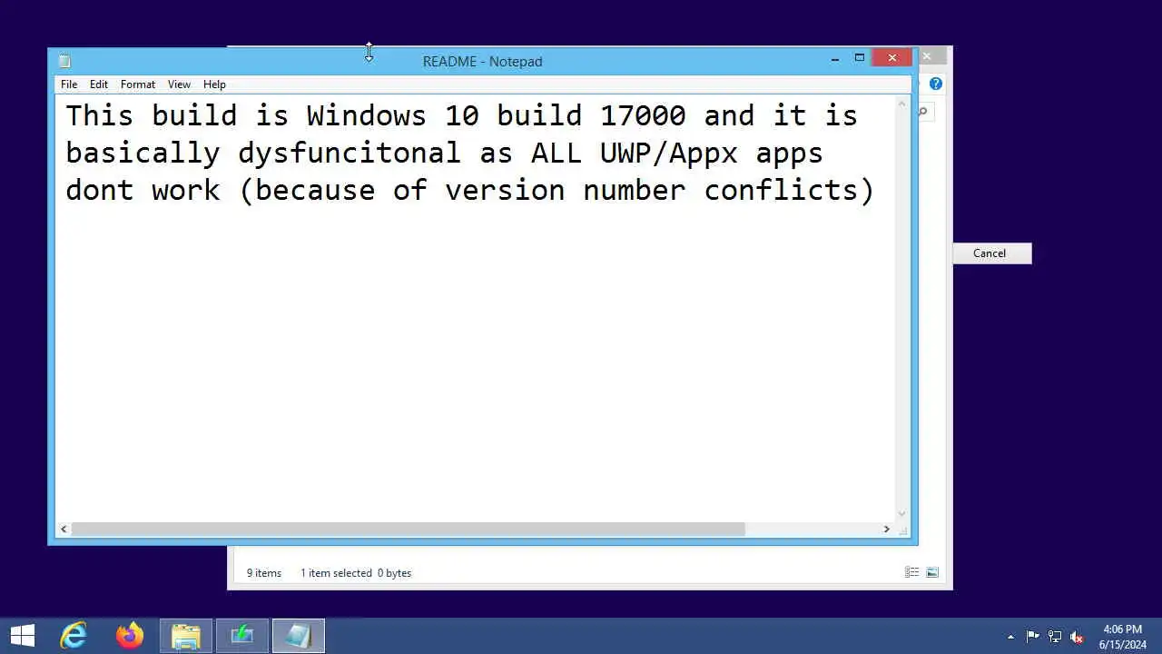Switch to the green-arrow installer taskbar app
This screenshot has height=654, width=1162.
click(242, 636)
